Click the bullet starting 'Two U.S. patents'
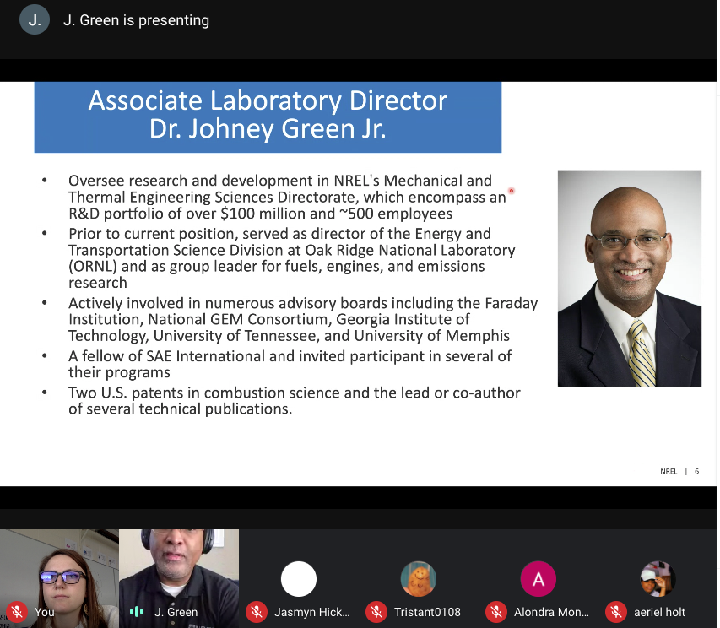Image resolution: width=720 pixels, height=628 pixels. 295,401
